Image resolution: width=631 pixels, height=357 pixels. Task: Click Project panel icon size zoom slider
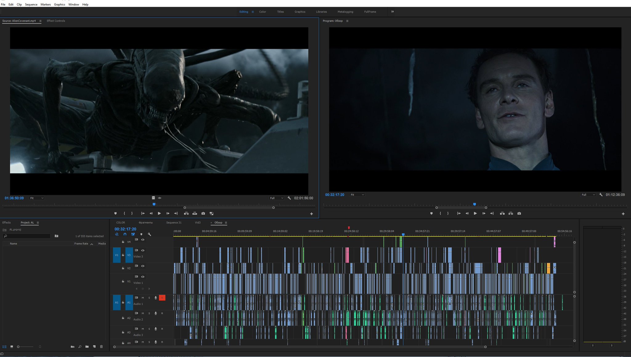tap(18, 347)
